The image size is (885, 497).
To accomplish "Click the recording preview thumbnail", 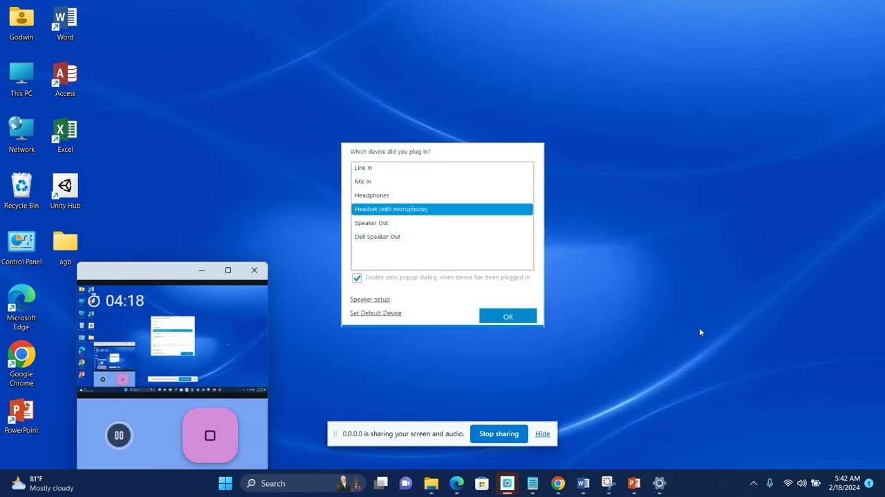I will pos(172,340).
